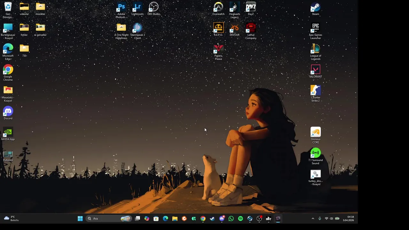Select Adobe Photoshop desktop shortcut

click(x=121, y=10)
